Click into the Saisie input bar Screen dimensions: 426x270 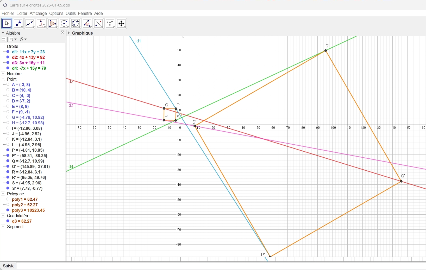pos(221,266)
